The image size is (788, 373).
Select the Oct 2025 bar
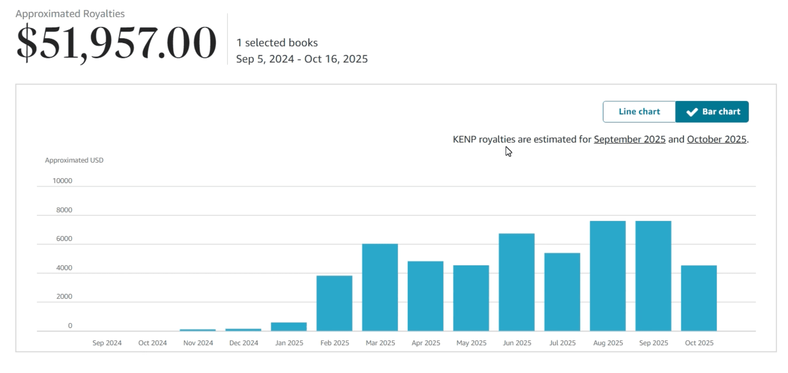pos(699,298)
